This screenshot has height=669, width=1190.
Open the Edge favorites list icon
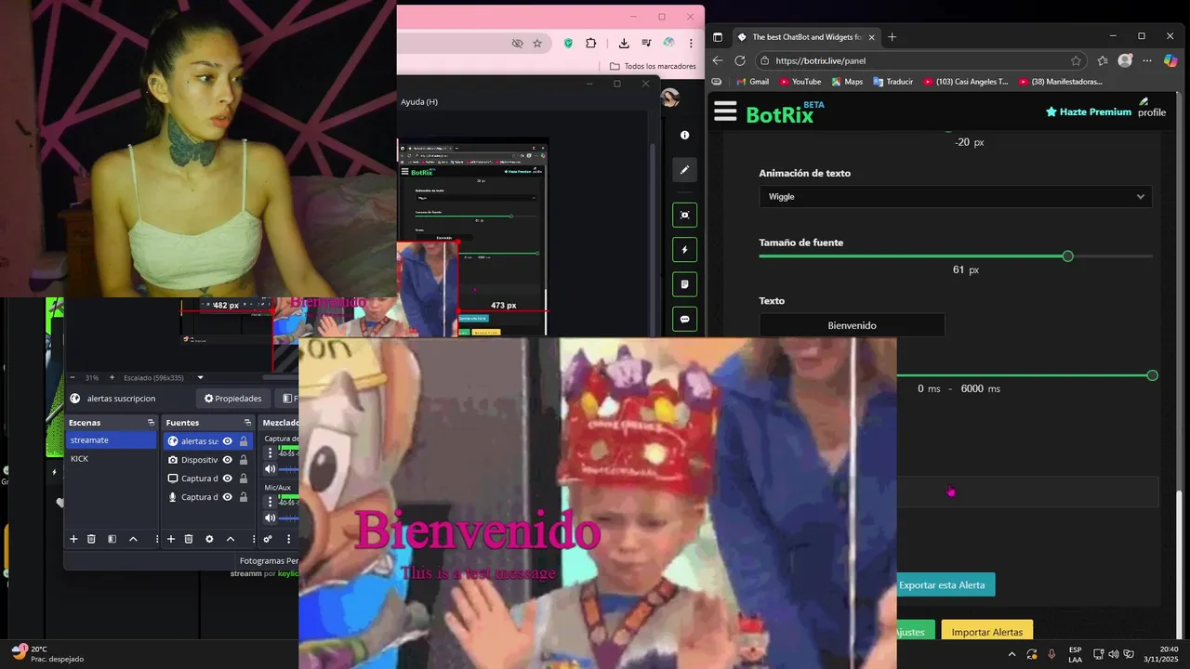[1103, 60]
